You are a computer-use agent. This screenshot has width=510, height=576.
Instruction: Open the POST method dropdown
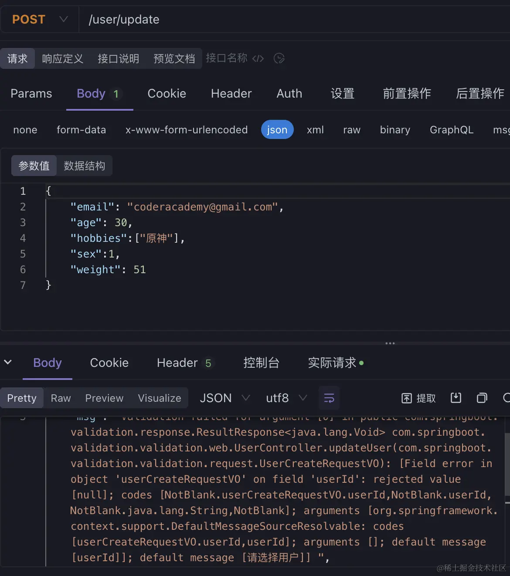40,19
